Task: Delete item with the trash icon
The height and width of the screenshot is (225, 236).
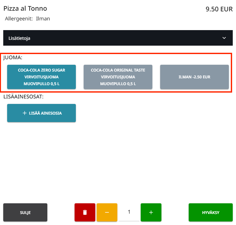Action: [85, 212]
